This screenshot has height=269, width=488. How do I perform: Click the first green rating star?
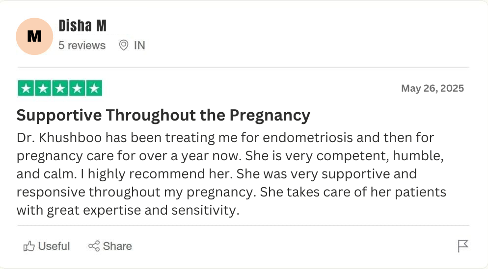click(27, 89)
